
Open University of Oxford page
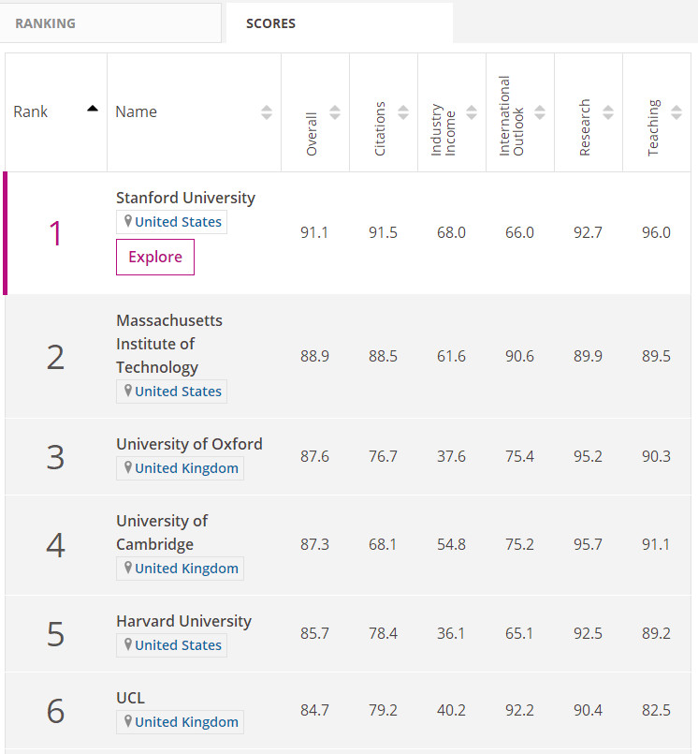pyautogui.click(x=189, y=444)
